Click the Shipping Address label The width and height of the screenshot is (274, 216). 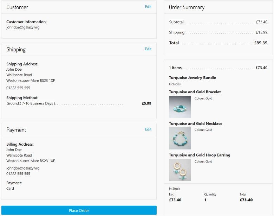[x=22, y=64]
